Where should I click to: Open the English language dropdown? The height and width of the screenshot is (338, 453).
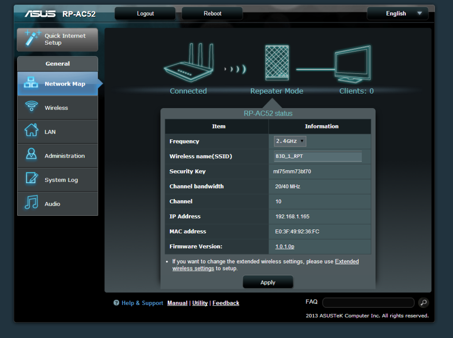[397, 13]
